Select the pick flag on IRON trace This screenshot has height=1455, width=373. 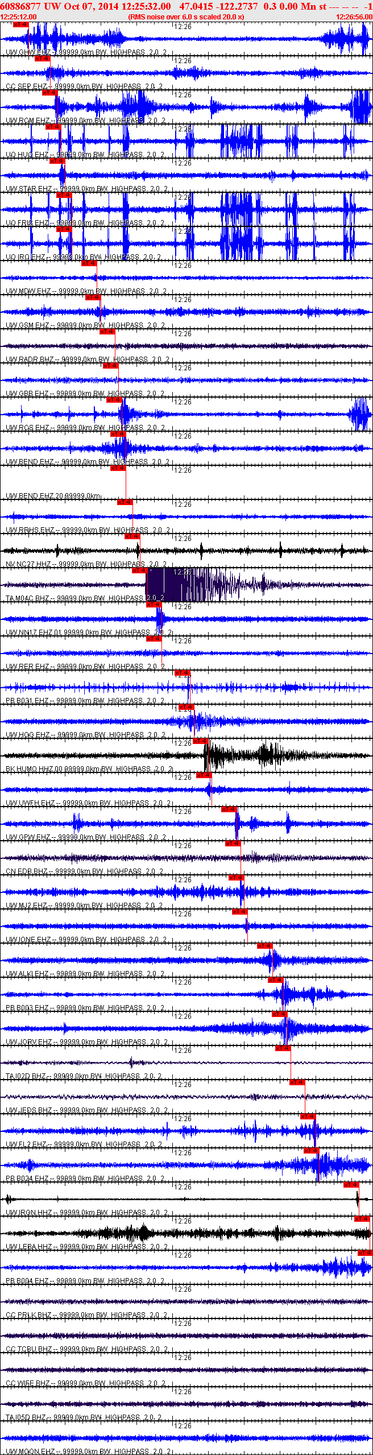point(351,1185)
